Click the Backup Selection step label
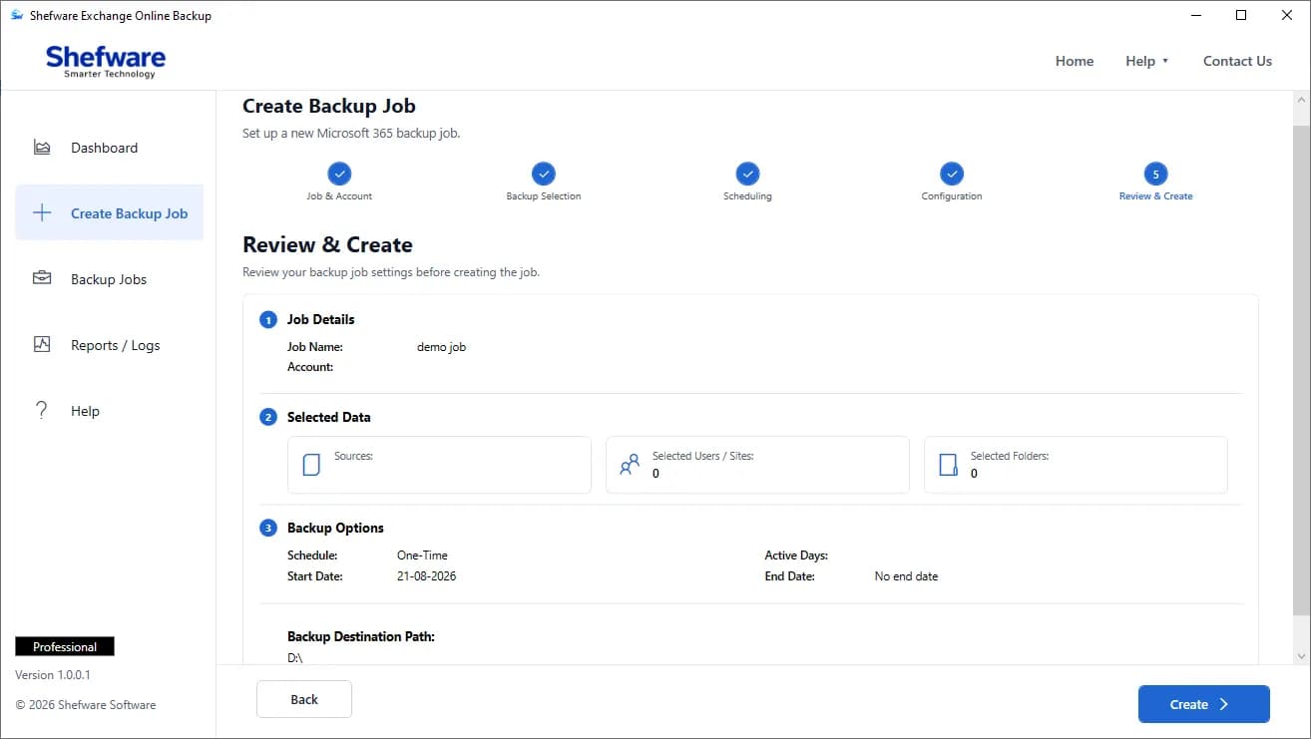This screenshot has height=739, width=1311. [544, 196]
